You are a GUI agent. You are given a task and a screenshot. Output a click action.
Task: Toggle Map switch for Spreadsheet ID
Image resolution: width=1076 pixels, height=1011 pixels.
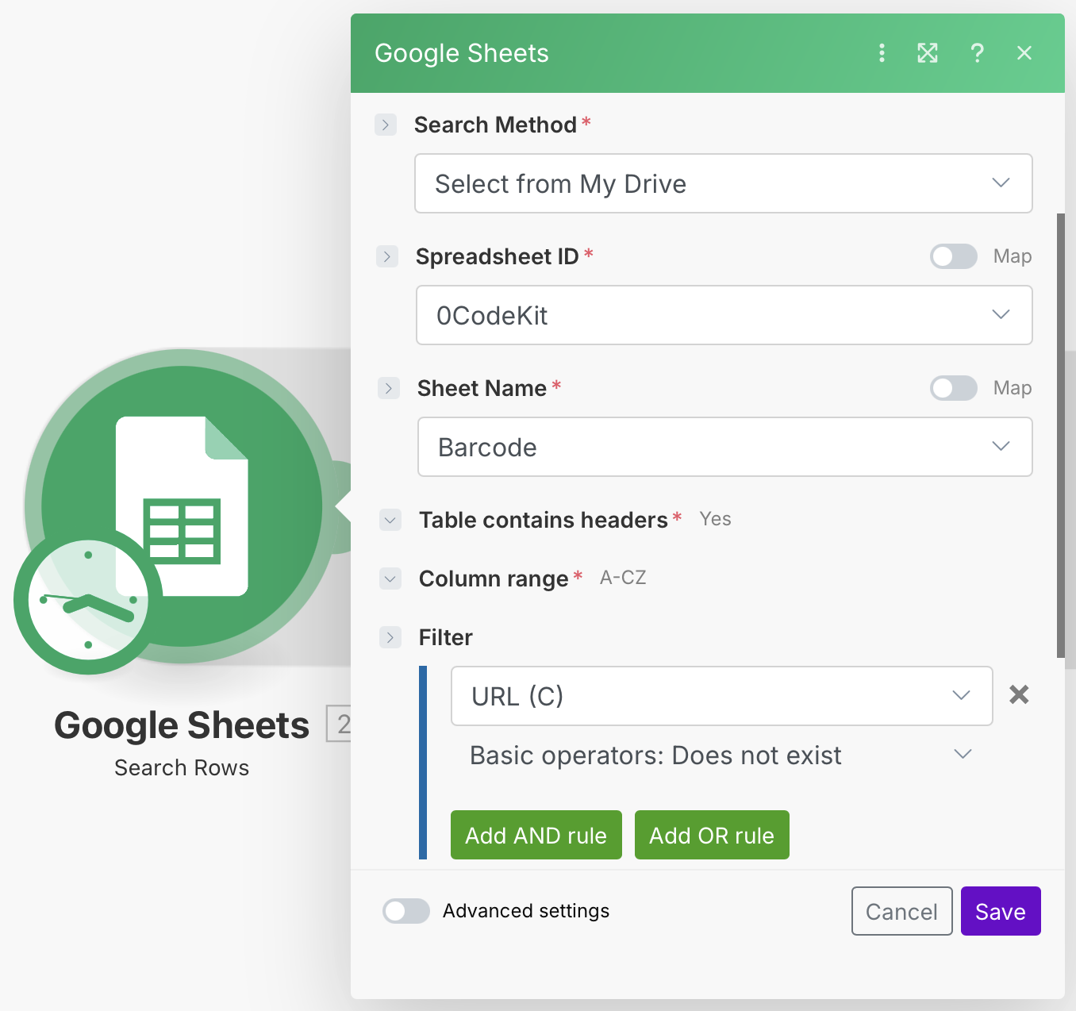tap(954, 256)
